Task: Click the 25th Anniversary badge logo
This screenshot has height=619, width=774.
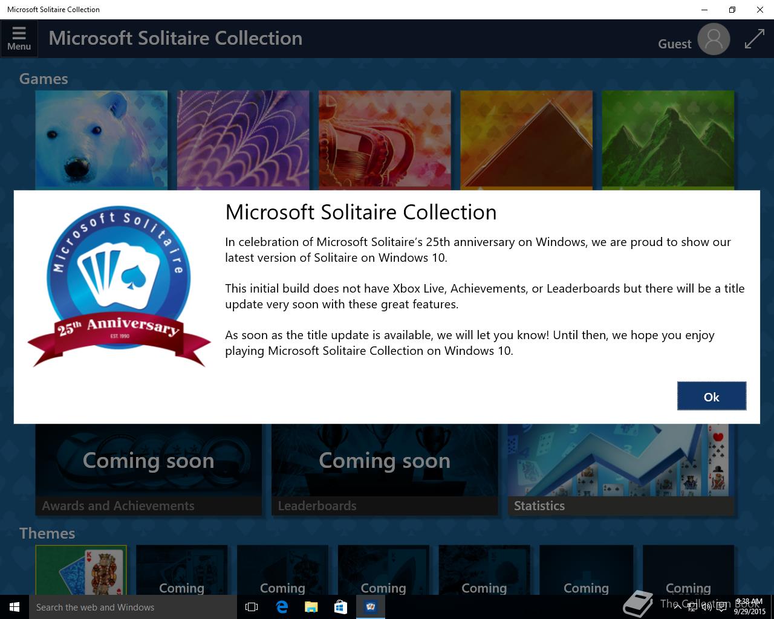Action: click(119, 286)
